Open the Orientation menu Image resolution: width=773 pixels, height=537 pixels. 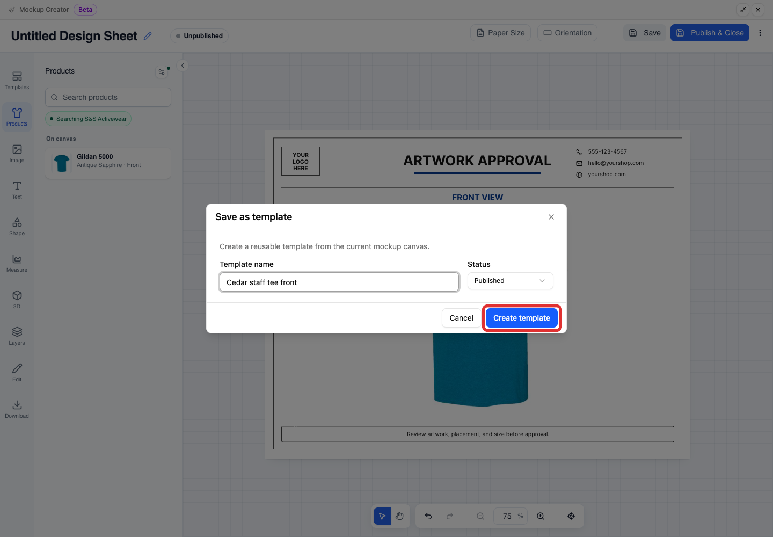[567, 33]
